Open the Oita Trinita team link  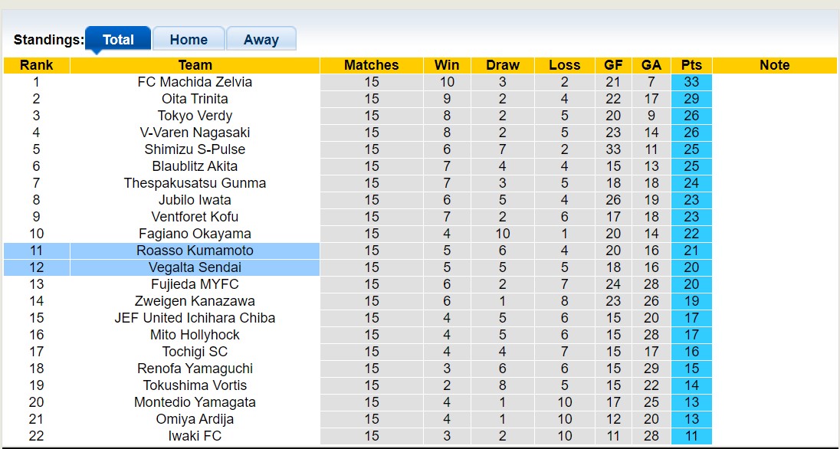point(195,99)
